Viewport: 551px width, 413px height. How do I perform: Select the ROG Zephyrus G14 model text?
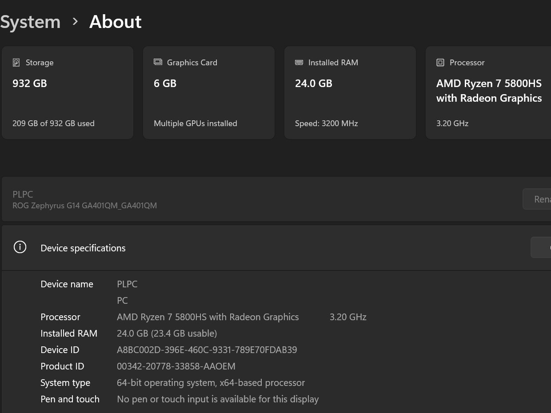84,206
